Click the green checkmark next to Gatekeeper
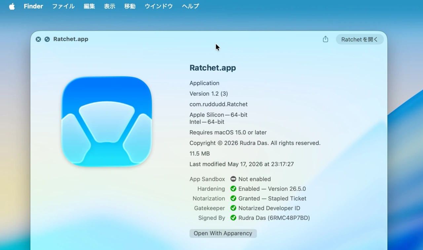This screenshot has width=423, height=250. tap(233, 208)
